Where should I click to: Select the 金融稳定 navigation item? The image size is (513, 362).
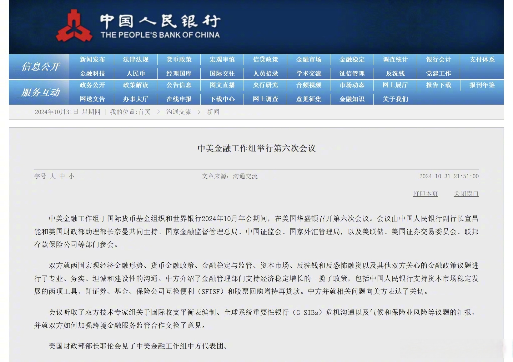(x=352, y=59)
